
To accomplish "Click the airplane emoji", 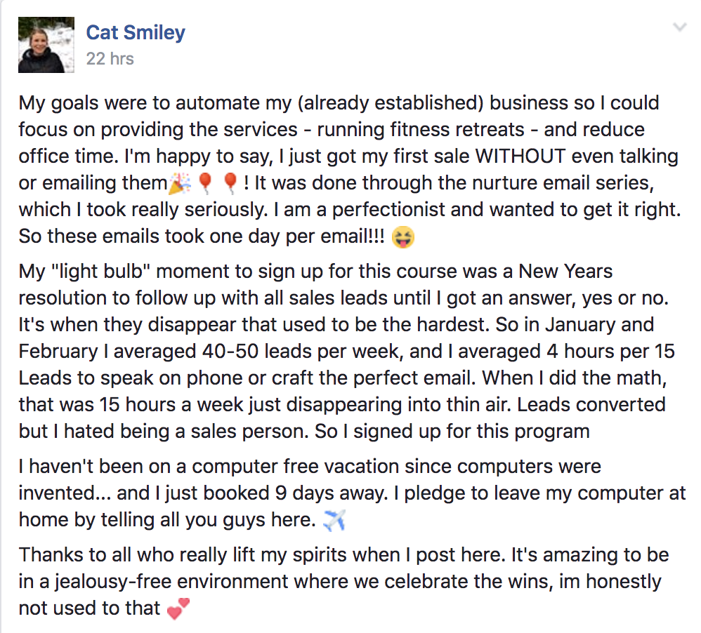I will pyautogui.click(x=333, y=521).
